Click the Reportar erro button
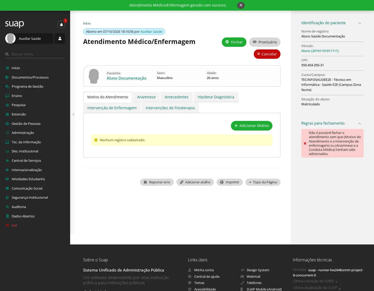 tap(157, 182)
